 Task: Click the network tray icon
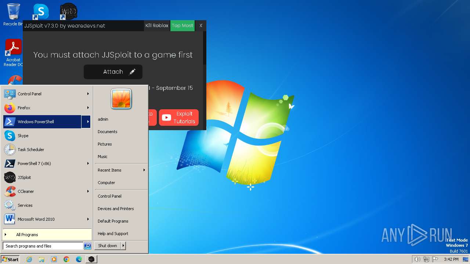pos(426,259)
